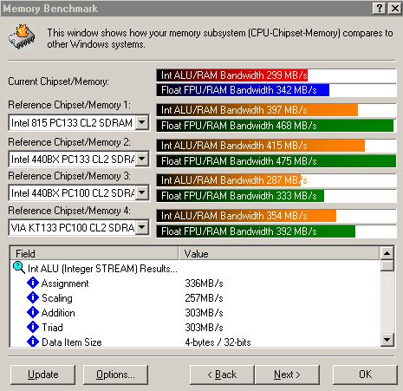Click the Field column header
Screen dimensions: 403x391
pyautogui.click(x=94, y=253)
